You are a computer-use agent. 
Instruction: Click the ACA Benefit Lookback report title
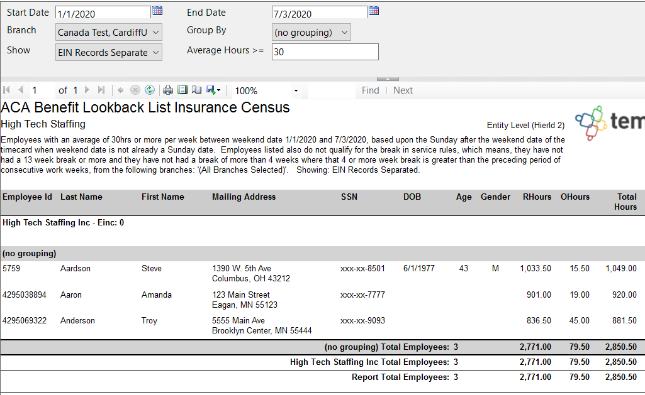(x=145, y=107)
